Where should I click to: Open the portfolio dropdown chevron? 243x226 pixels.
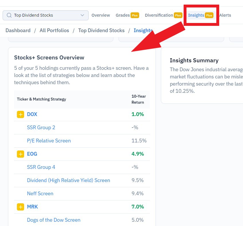(x=82, y=15)
